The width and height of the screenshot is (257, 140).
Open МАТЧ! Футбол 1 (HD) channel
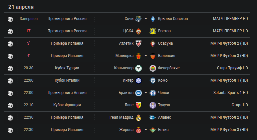pos(229,80)
